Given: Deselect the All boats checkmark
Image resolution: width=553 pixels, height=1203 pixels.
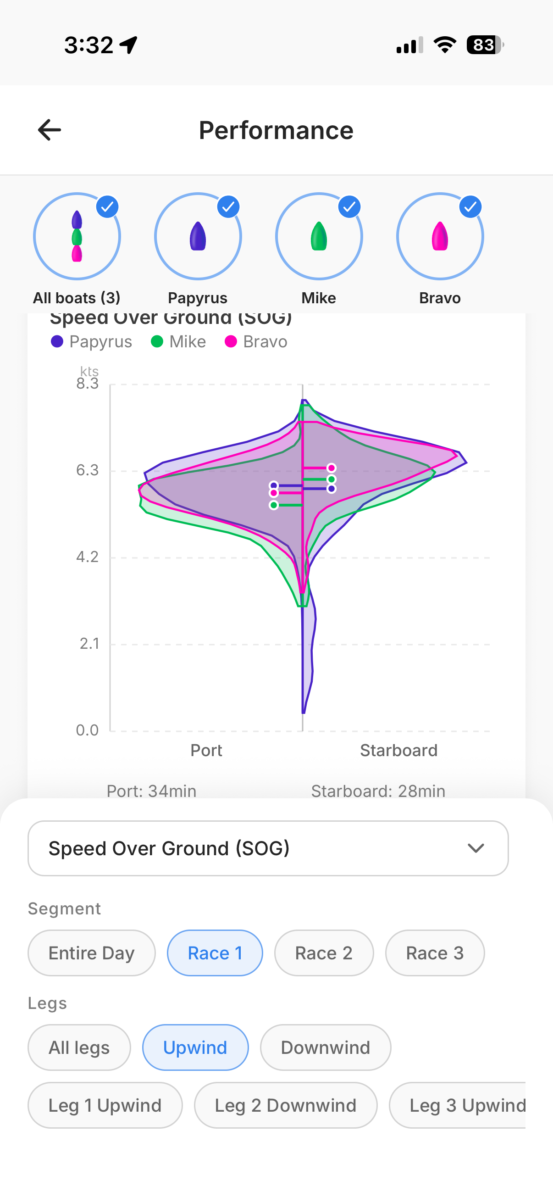Looking at the screenshot, I should tap(107, 206).
